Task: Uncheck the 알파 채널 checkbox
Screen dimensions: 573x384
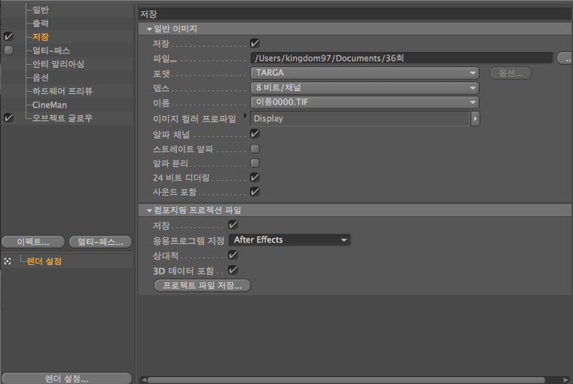Action: 254,133
